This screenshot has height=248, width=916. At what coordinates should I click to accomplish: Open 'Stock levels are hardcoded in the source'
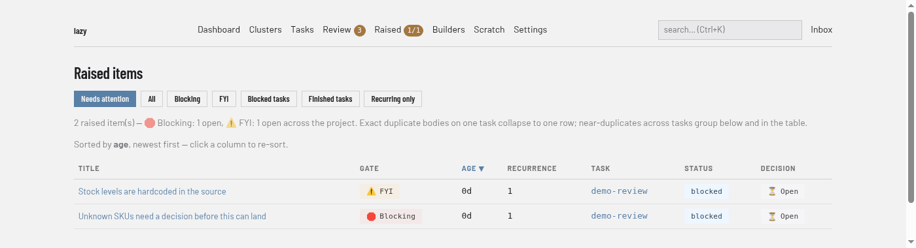pos(152,191)
